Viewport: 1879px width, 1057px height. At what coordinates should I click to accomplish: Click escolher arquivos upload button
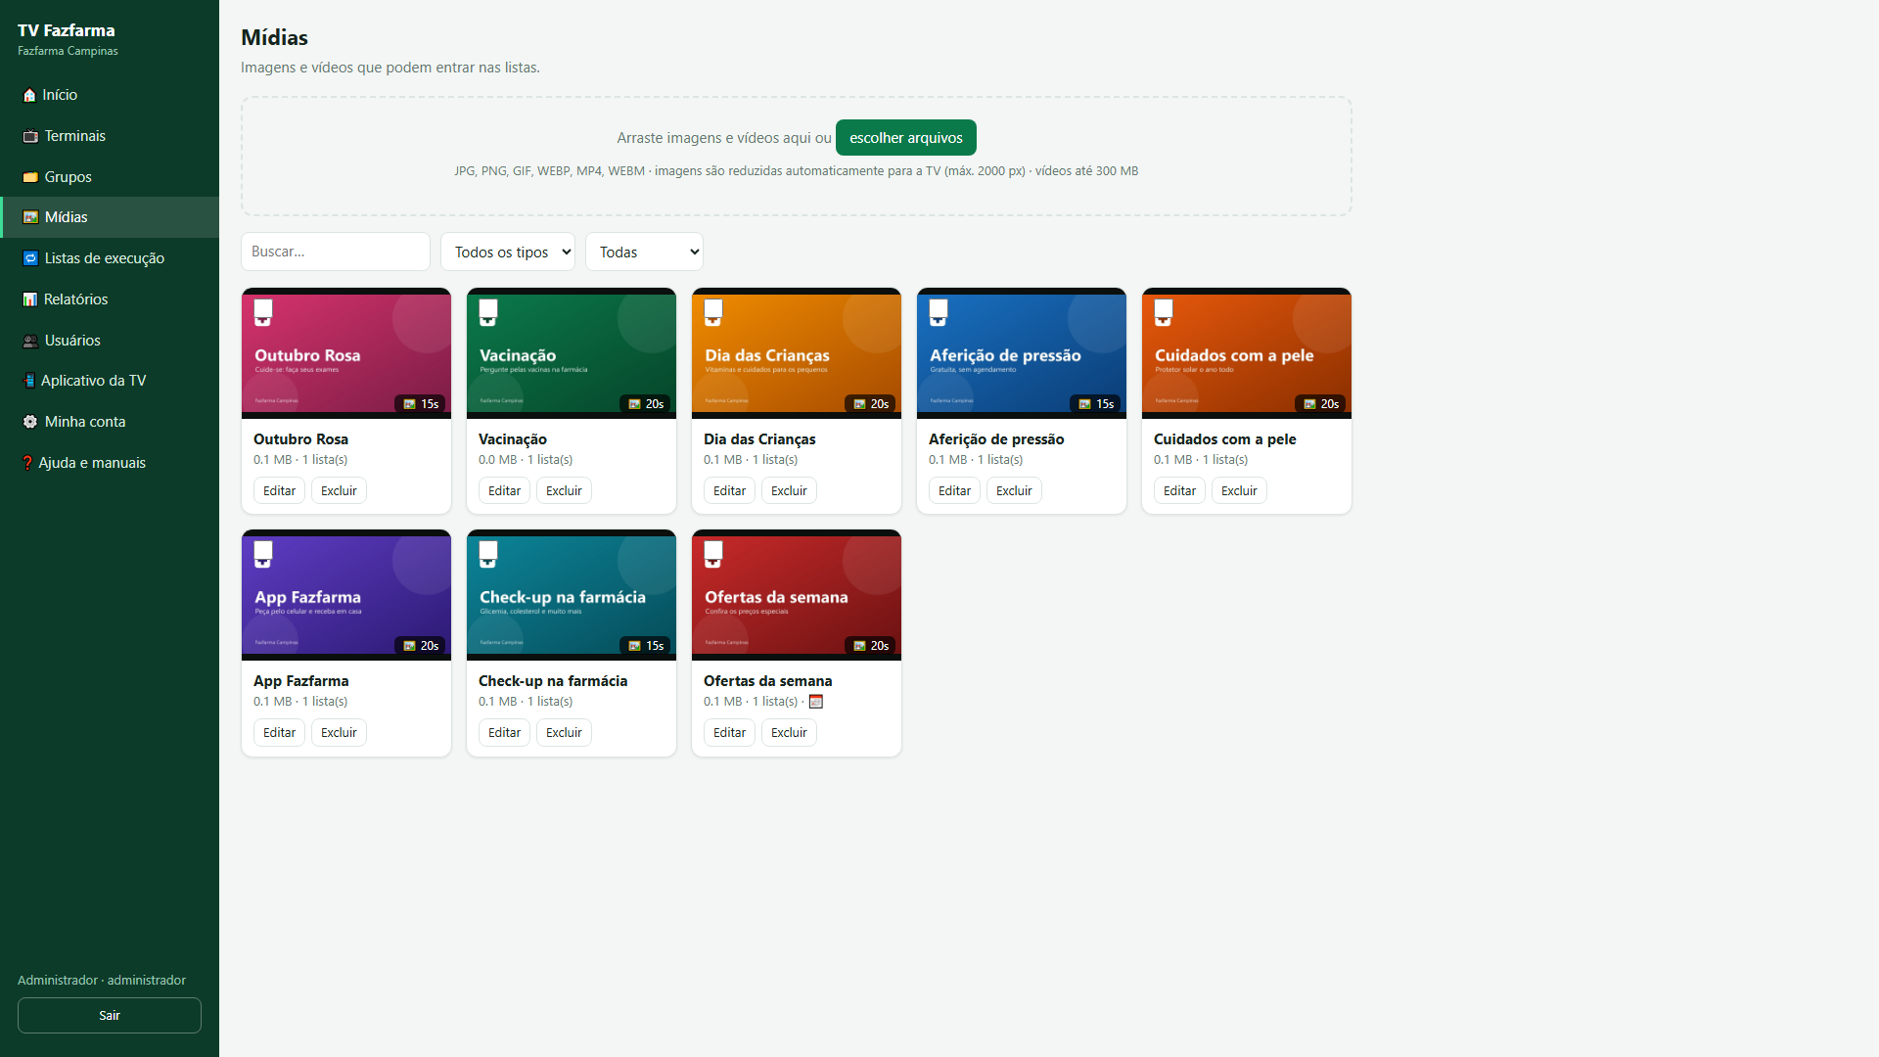[x=906, y=138]
